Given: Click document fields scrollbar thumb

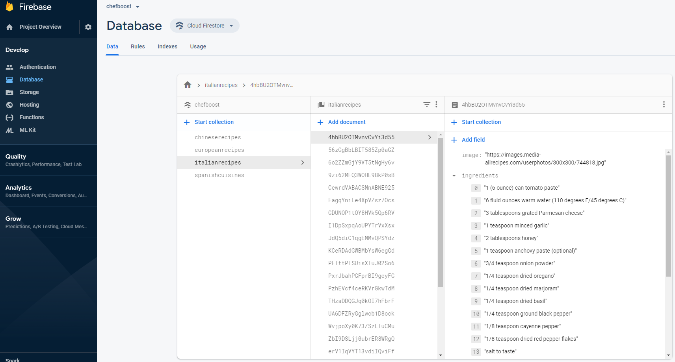Looking at the screenshot, I should (668, 216).
